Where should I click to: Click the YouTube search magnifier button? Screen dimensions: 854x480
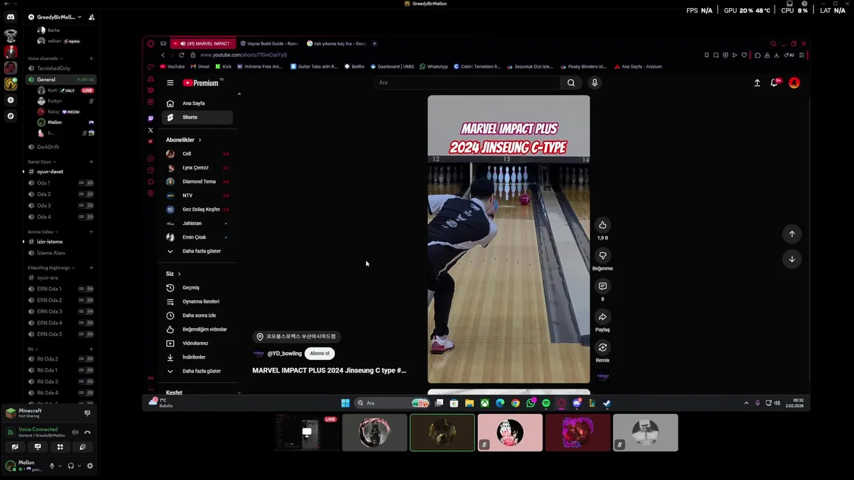[x=571, y=83]
